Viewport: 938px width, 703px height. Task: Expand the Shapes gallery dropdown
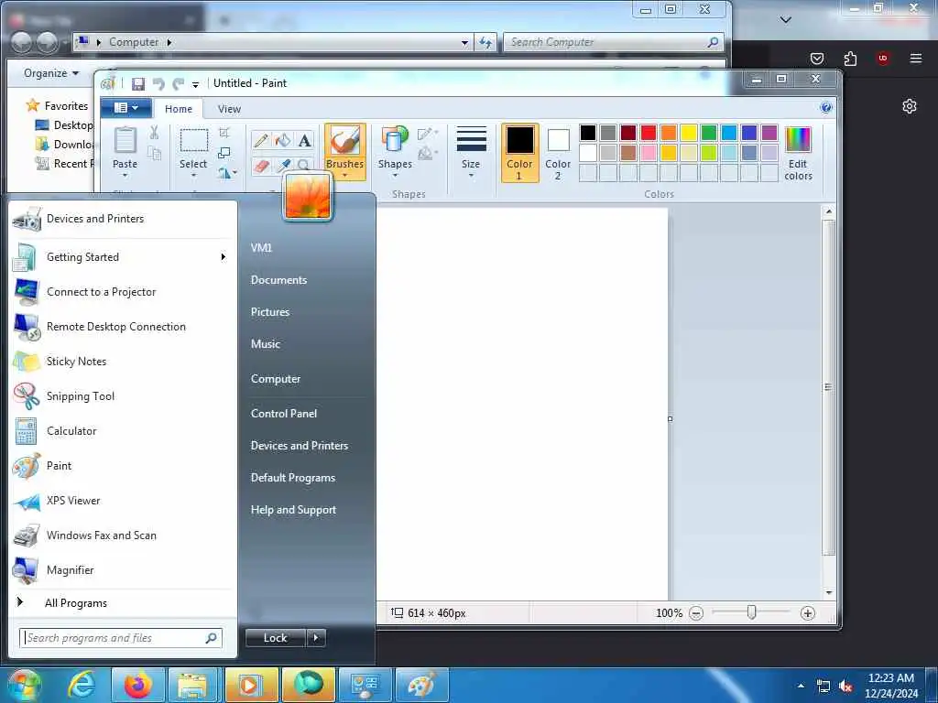click(395, 176)
